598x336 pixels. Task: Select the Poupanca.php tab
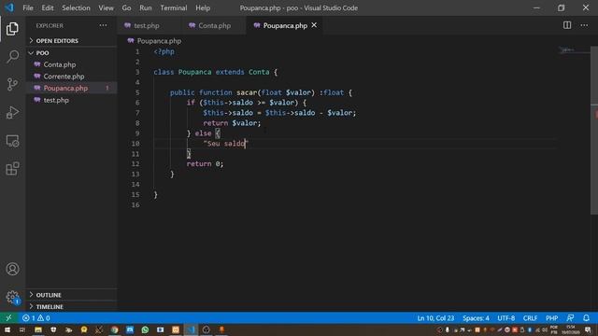pos(284,25)
